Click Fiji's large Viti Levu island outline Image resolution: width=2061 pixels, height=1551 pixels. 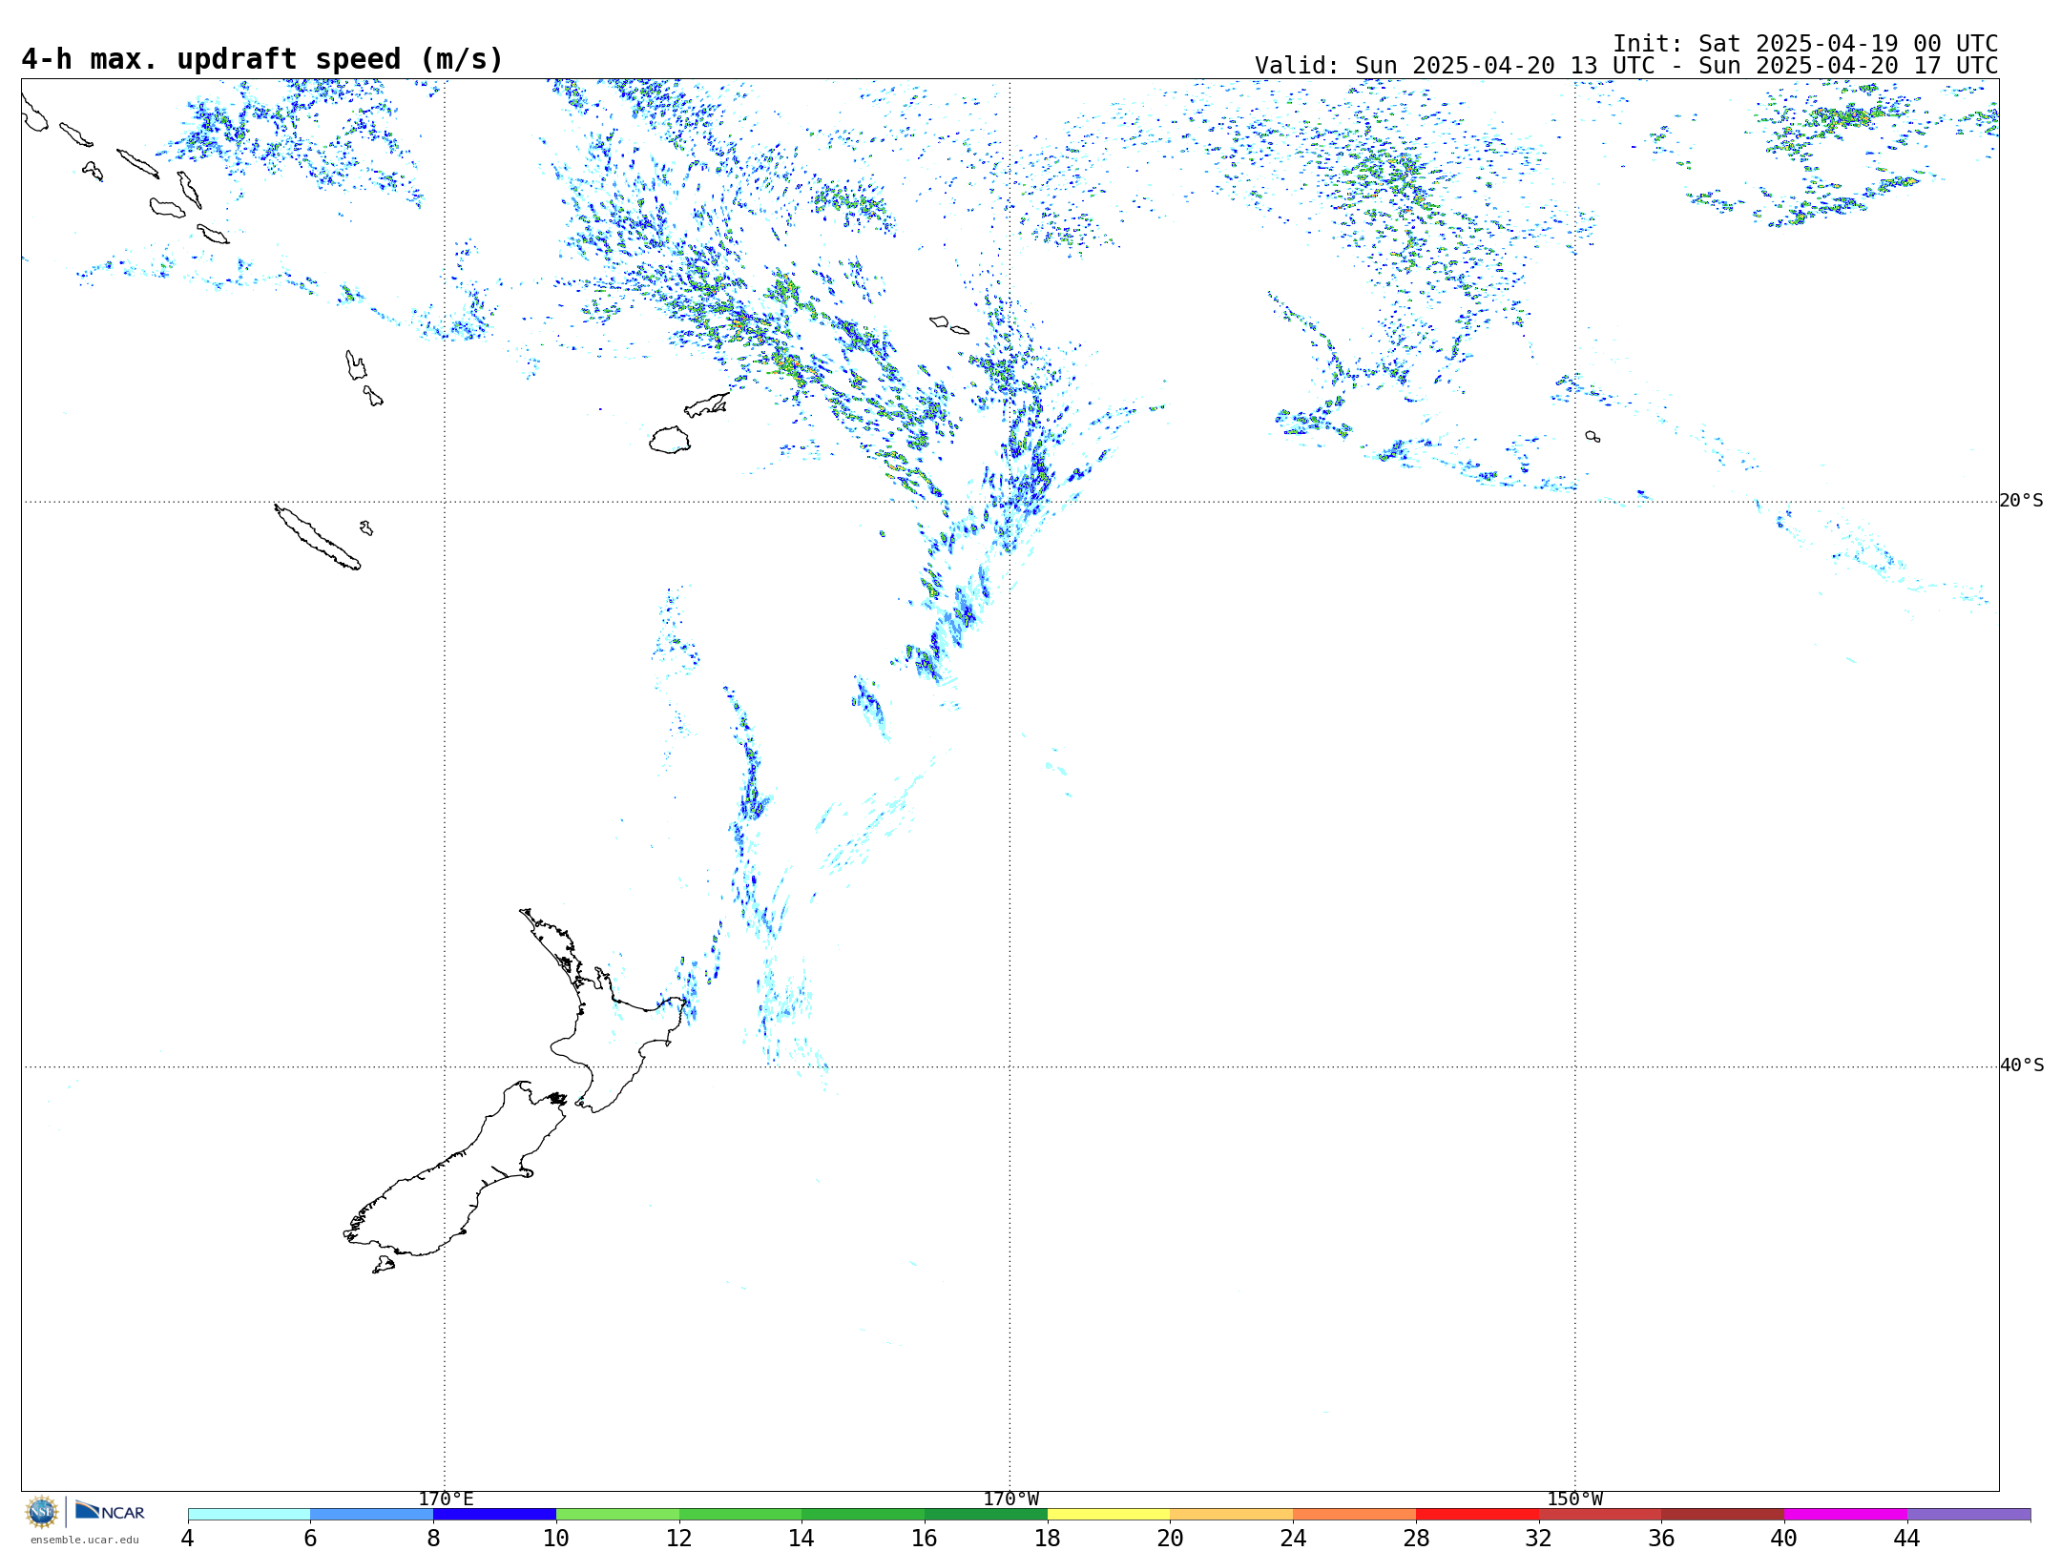pos(670,440)
